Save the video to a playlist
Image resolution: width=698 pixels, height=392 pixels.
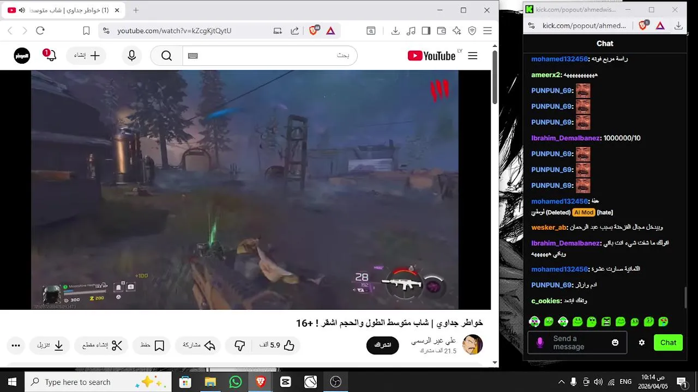tap(153, 345)
